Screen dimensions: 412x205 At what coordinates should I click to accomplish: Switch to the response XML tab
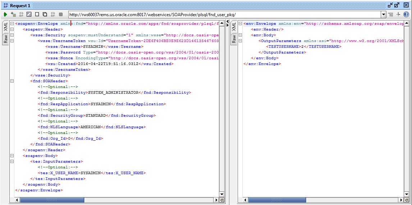click(234, 27)
